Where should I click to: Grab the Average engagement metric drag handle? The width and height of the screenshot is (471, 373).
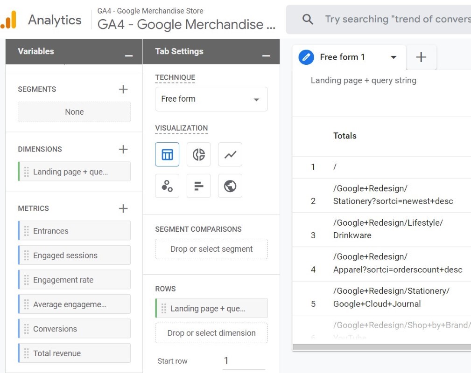tap(27, 304)
